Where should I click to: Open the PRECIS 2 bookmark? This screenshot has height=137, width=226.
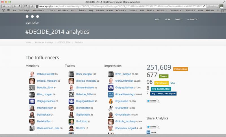[190, 10]
